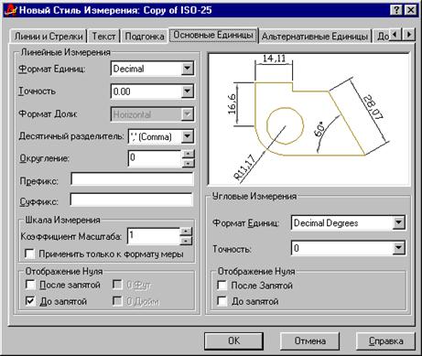This screenshot has width=422, height=356.
Task: Enable angular 'До запятой' checkbox
Action: click(222, 301)
